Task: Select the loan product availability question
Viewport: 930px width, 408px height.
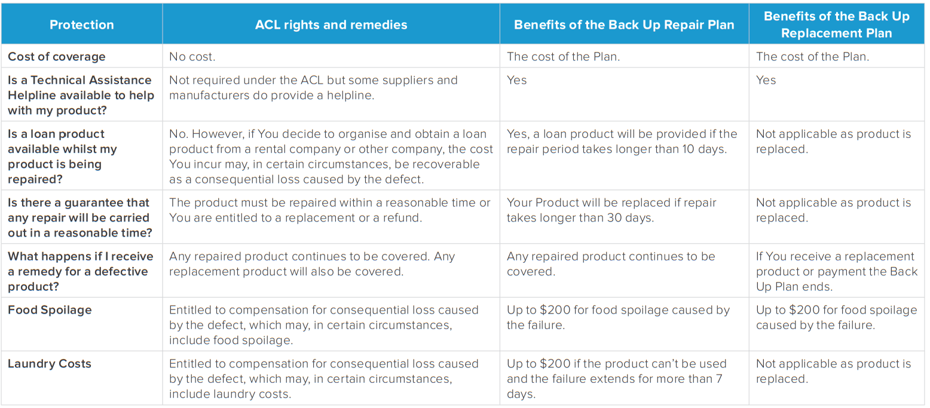Action: tap(62, 157)
